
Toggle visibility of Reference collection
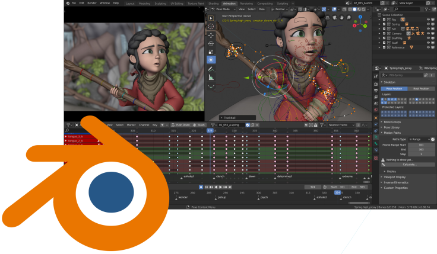point(427,47)
